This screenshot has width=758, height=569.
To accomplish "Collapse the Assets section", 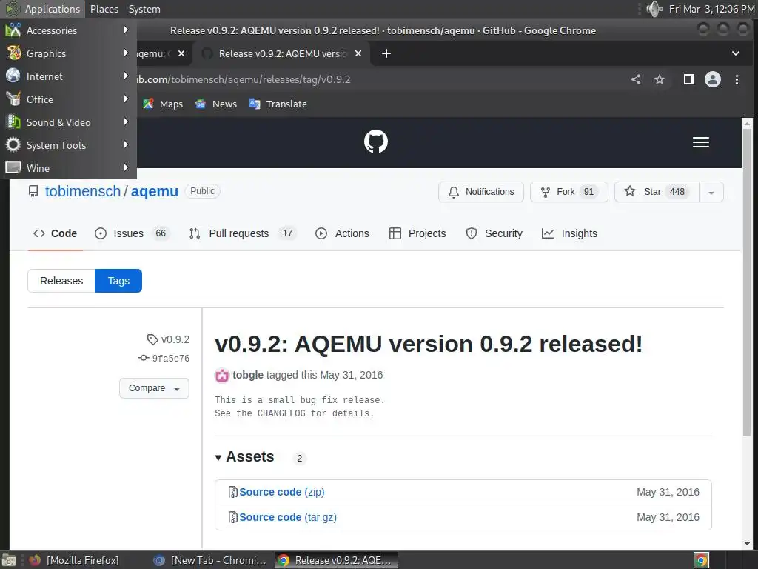I will pyautogui.click(x=245, y=456).
